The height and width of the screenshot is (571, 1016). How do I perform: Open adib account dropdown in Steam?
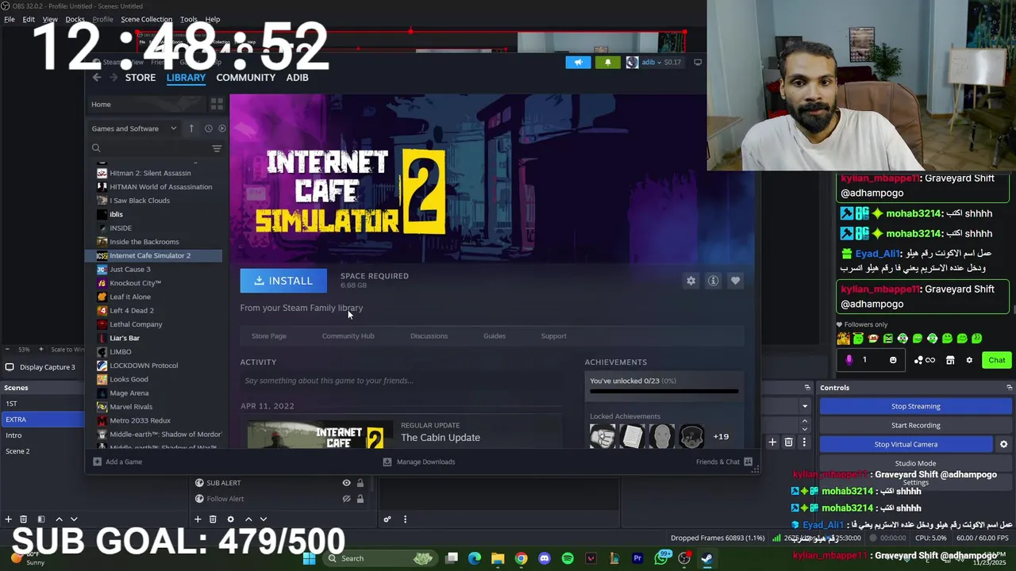[653, 62]
